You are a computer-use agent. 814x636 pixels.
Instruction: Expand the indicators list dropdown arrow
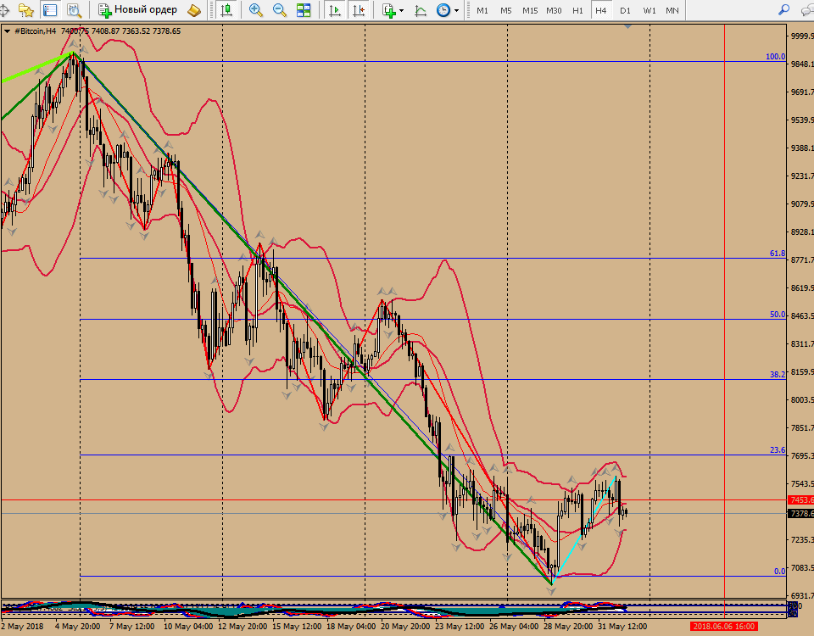point(401,11)
